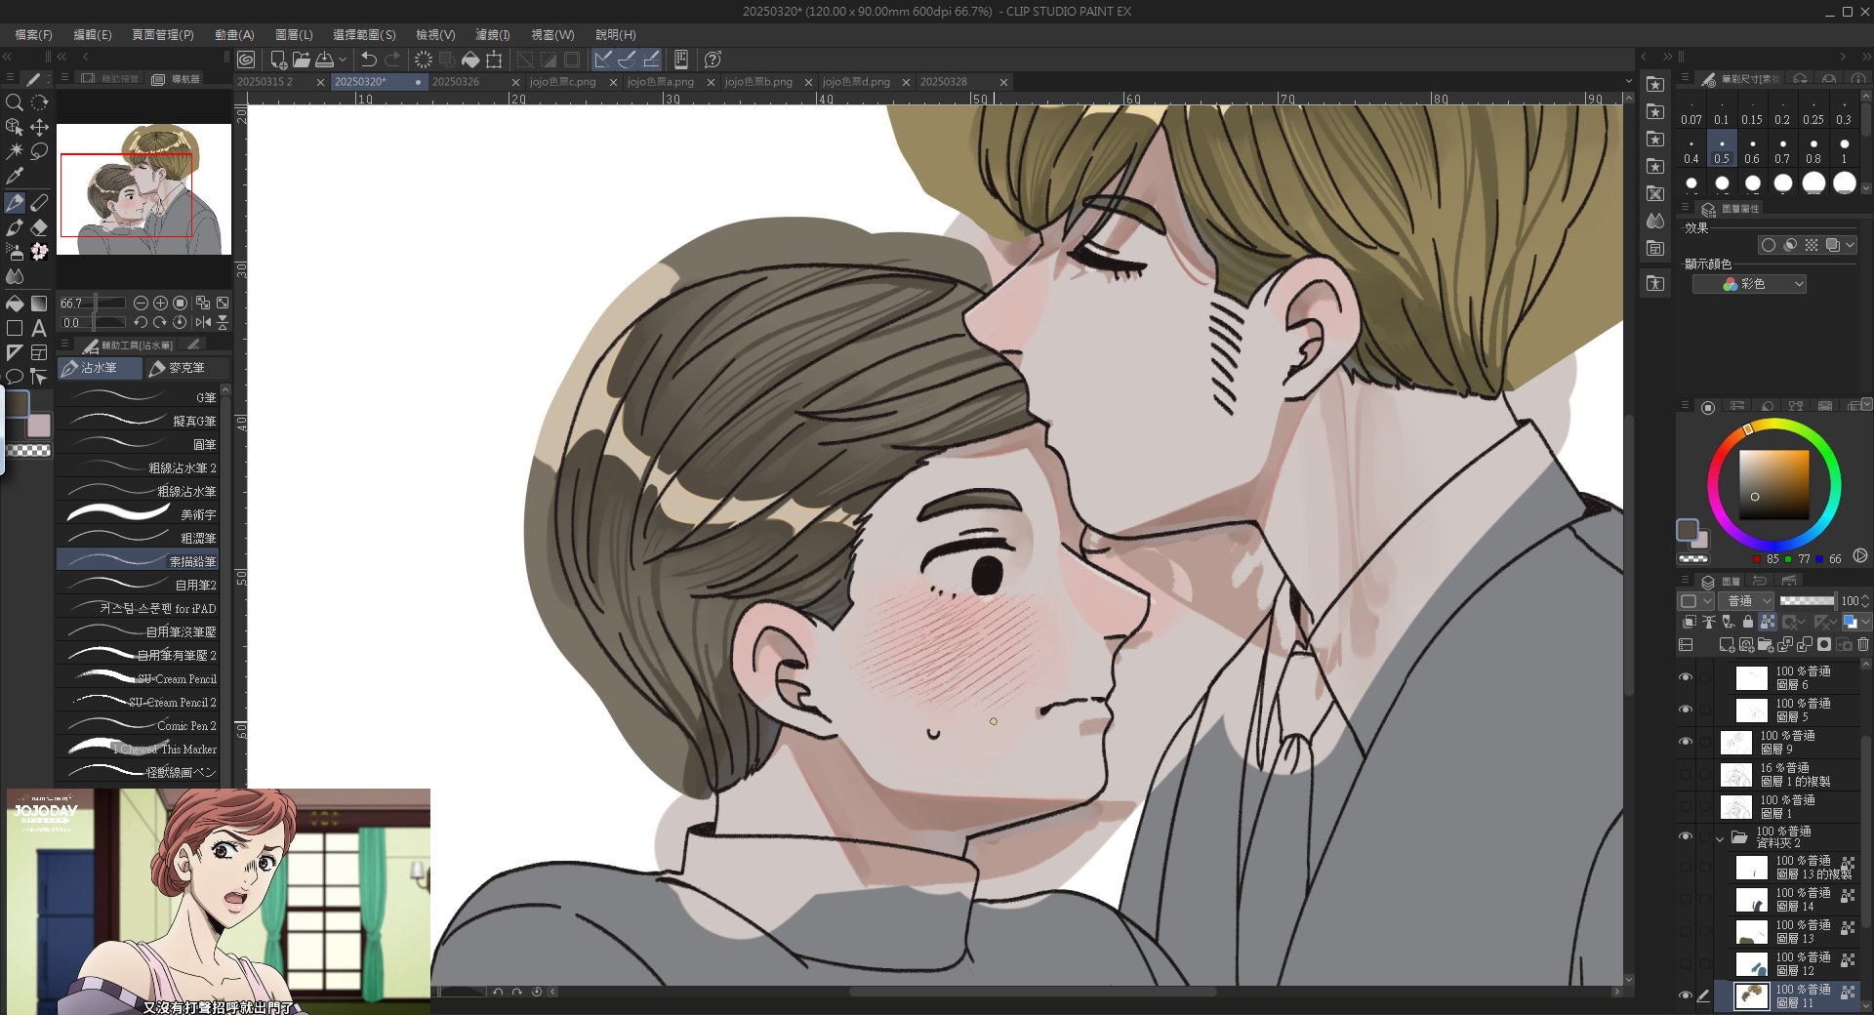Select the Text tool
The height and width of the screenshot is (1015, 1874).
click(39, 328)
